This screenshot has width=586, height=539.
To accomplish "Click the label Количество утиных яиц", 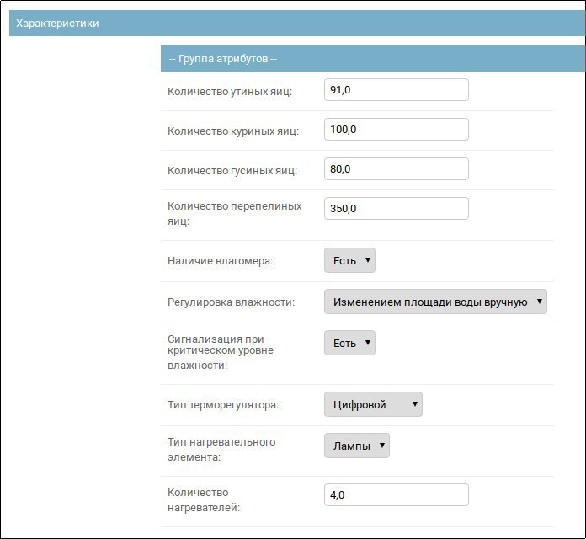I will (x=230, y=92).
